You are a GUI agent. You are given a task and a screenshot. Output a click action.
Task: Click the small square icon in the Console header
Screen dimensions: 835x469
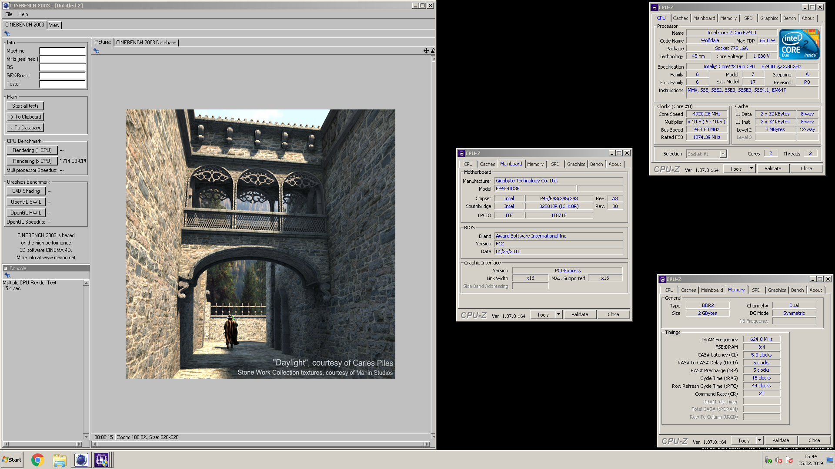pos(6,268)
